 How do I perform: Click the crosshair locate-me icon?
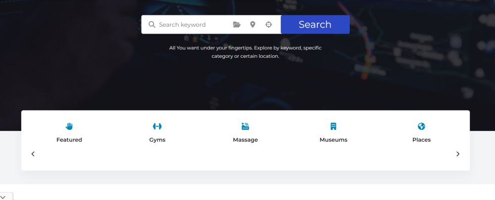269,25
